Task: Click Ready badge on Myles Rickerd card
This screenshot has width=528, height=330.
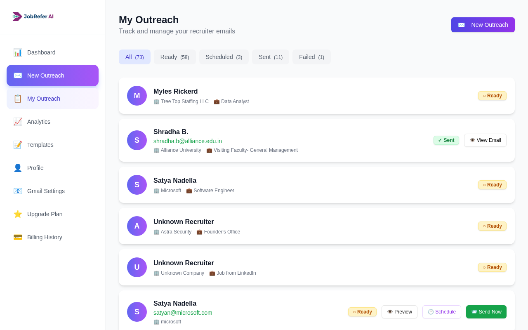Action: click(x=492, y=96)
